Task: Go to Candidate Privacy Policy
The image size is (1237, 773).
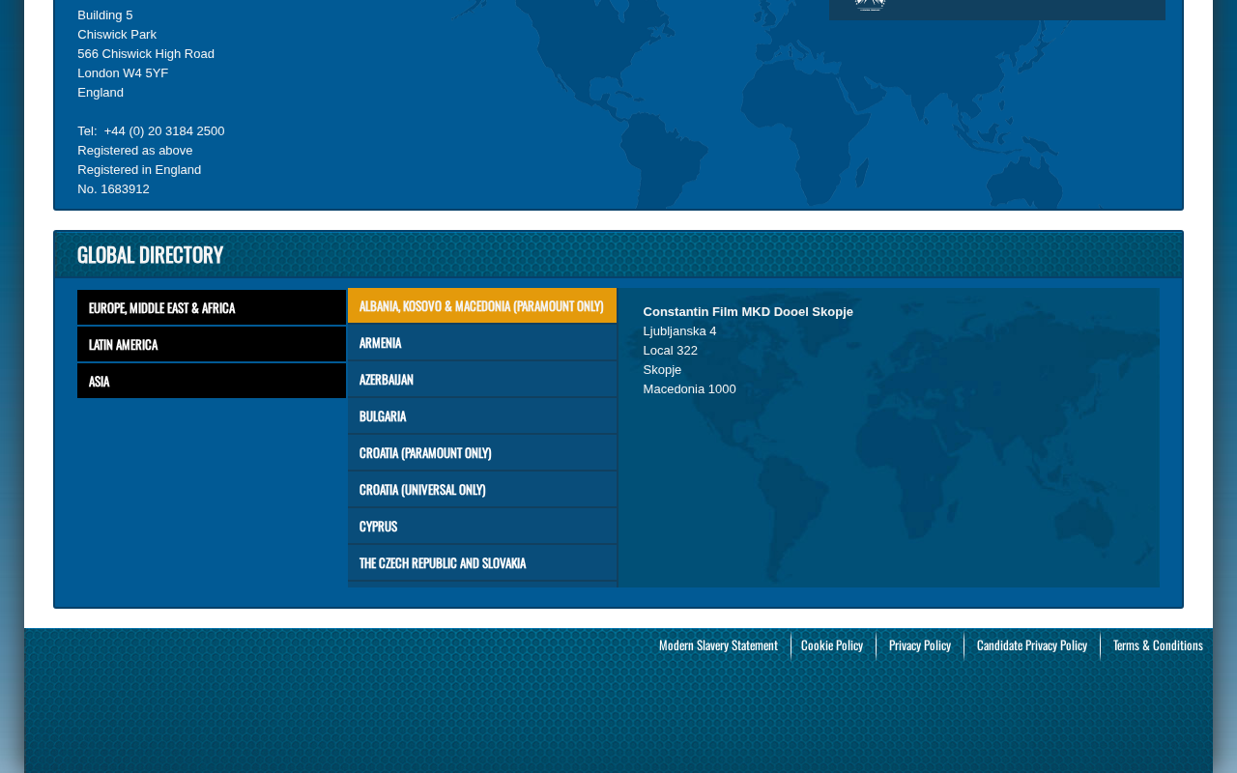Action: [x=1032, y=644]
